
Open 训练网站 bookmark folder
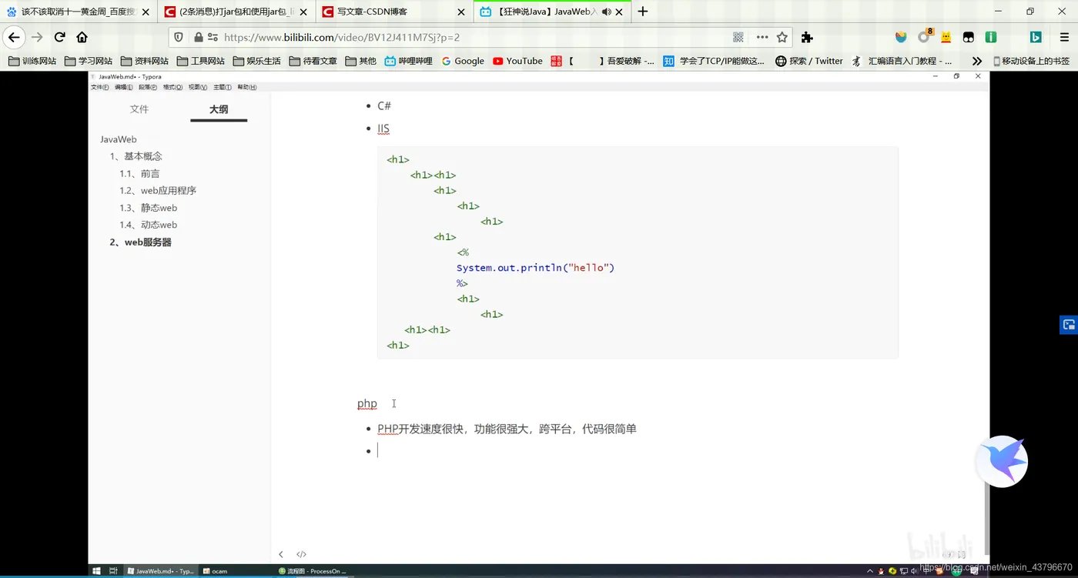tap(32, 61)
